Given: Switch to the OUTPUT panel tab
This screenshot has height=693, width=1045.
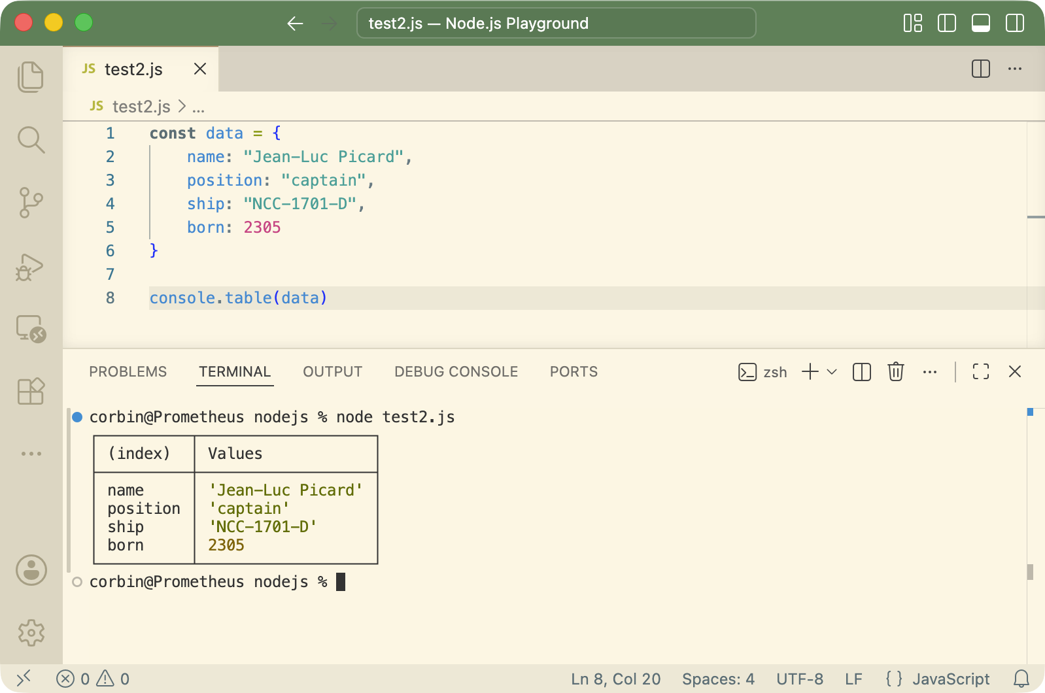Looking at the screenshot, I should pyautogui.click(x=332, y=371).
